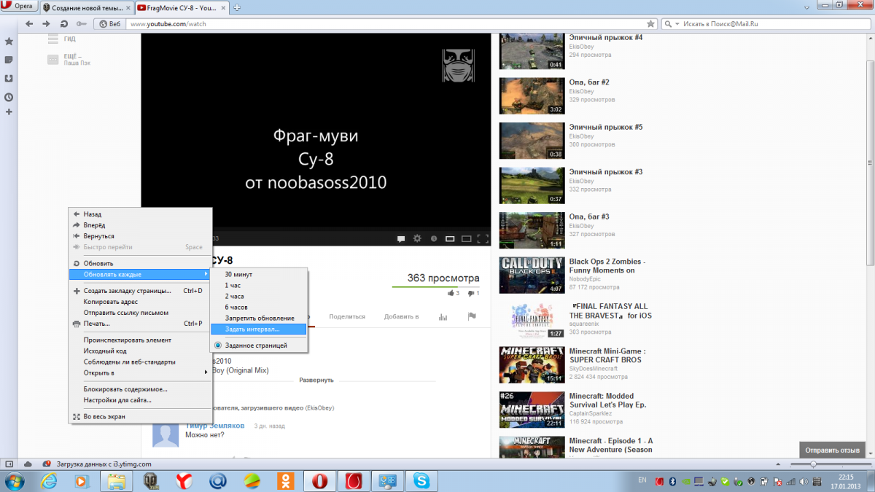Open the "Добавить в" tab
This screenshot has height=492, width=875.
(402, 316)
